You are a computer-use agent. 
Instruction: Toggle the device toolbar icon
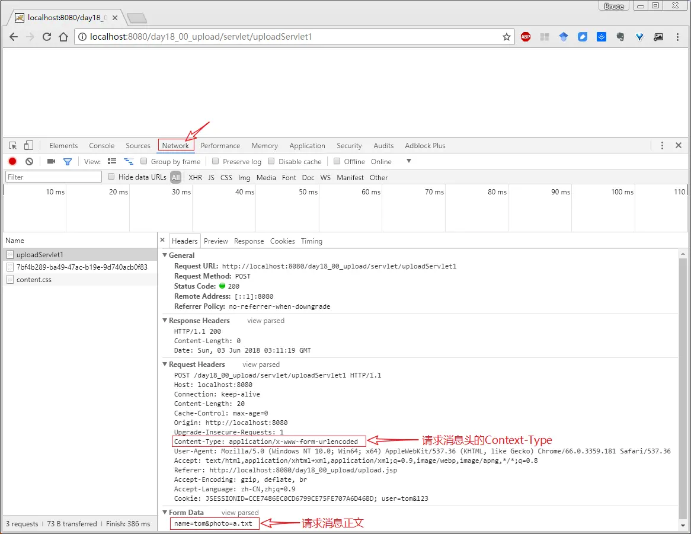28,145
